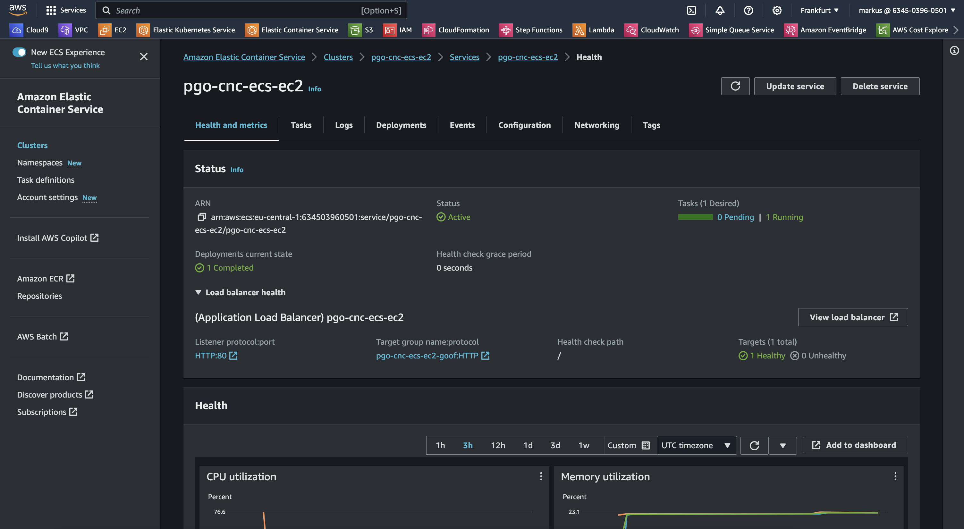
Task: Open Lambda shortcut
Action: pyautogui.click(x=594, y=30)
